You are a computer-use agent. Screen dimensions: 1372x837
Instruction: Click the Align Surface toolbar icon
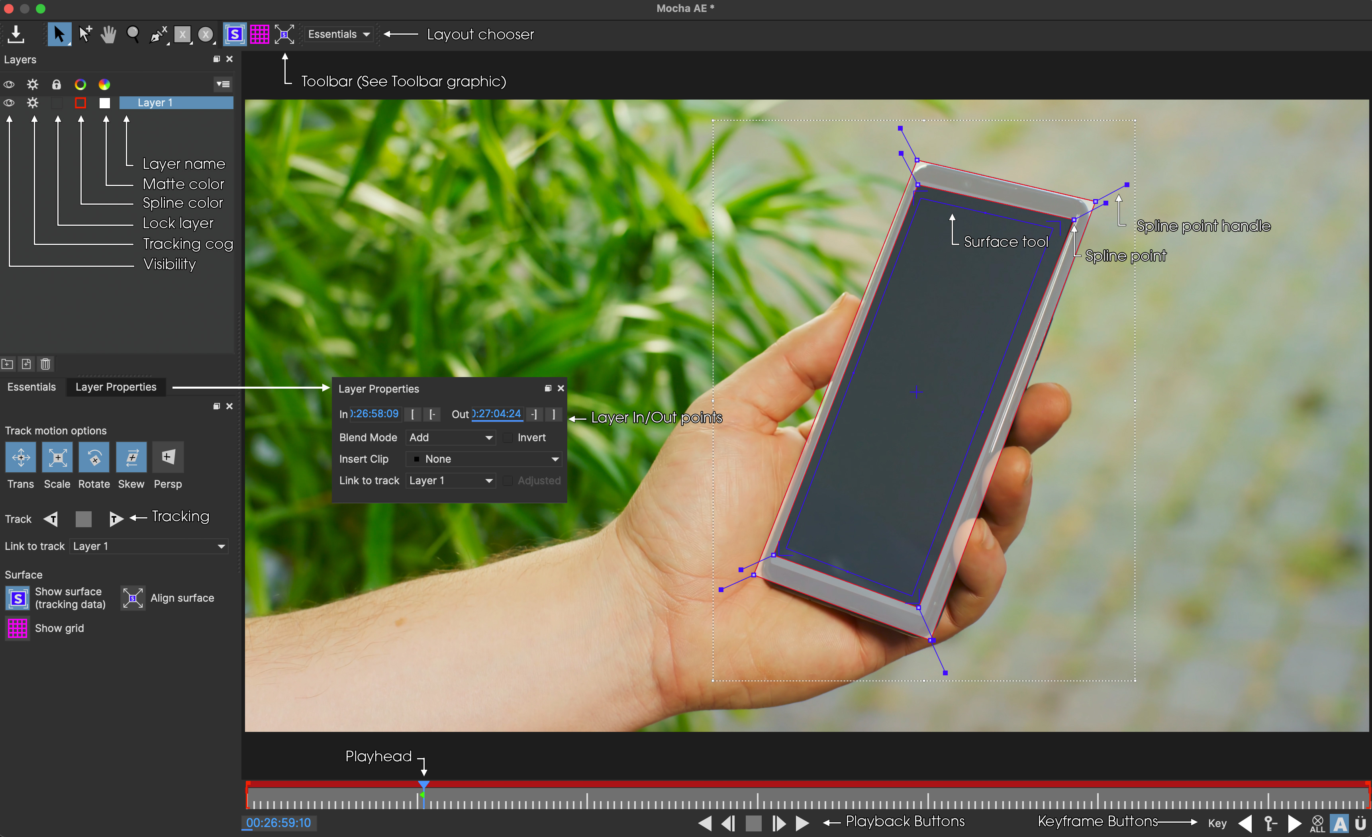coord(284,35)
